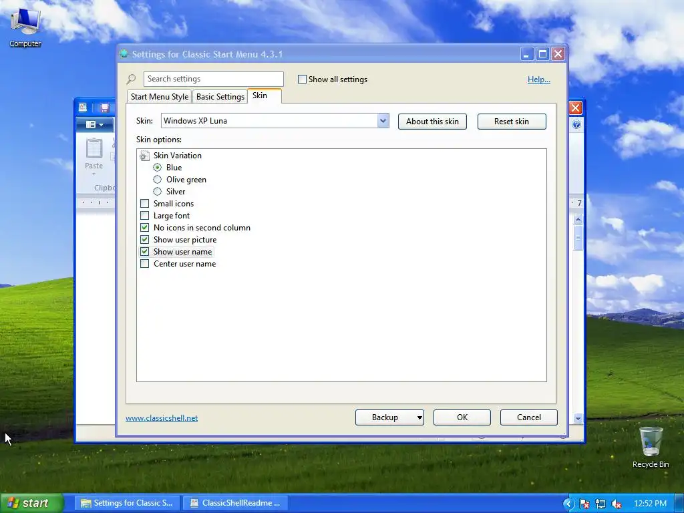
Task: Open the Computer desktop icon
Action: 25,27
